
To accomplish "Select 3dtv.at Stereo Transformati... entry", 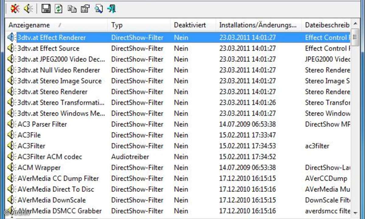I will click(61, 103).
